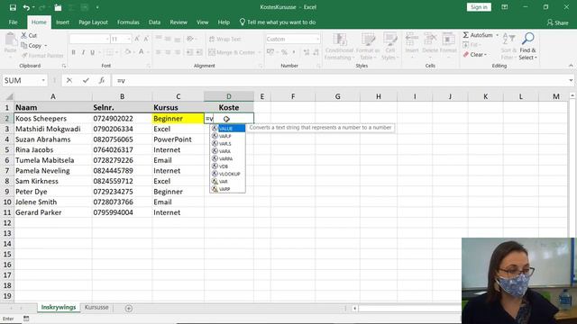
Task: Click the Share icon
Action: pos(557,22)
